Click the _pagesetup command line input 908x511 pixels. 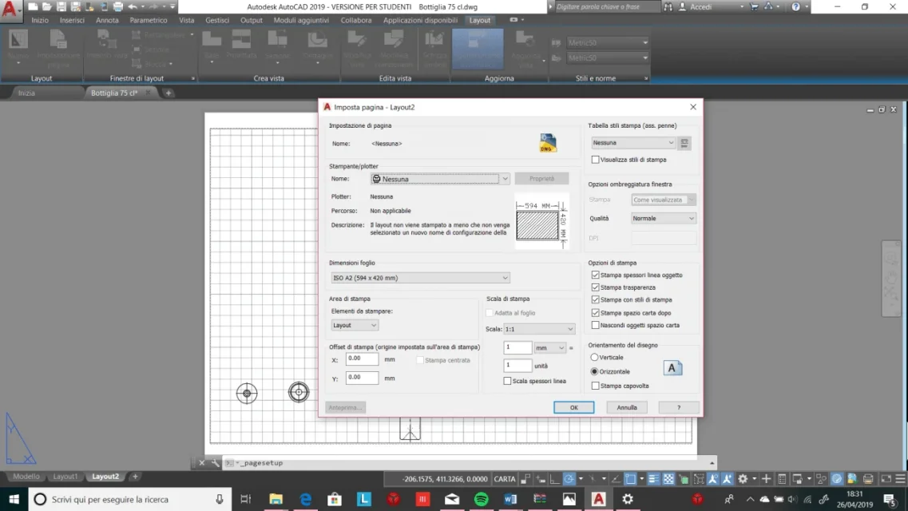[469, 463]
